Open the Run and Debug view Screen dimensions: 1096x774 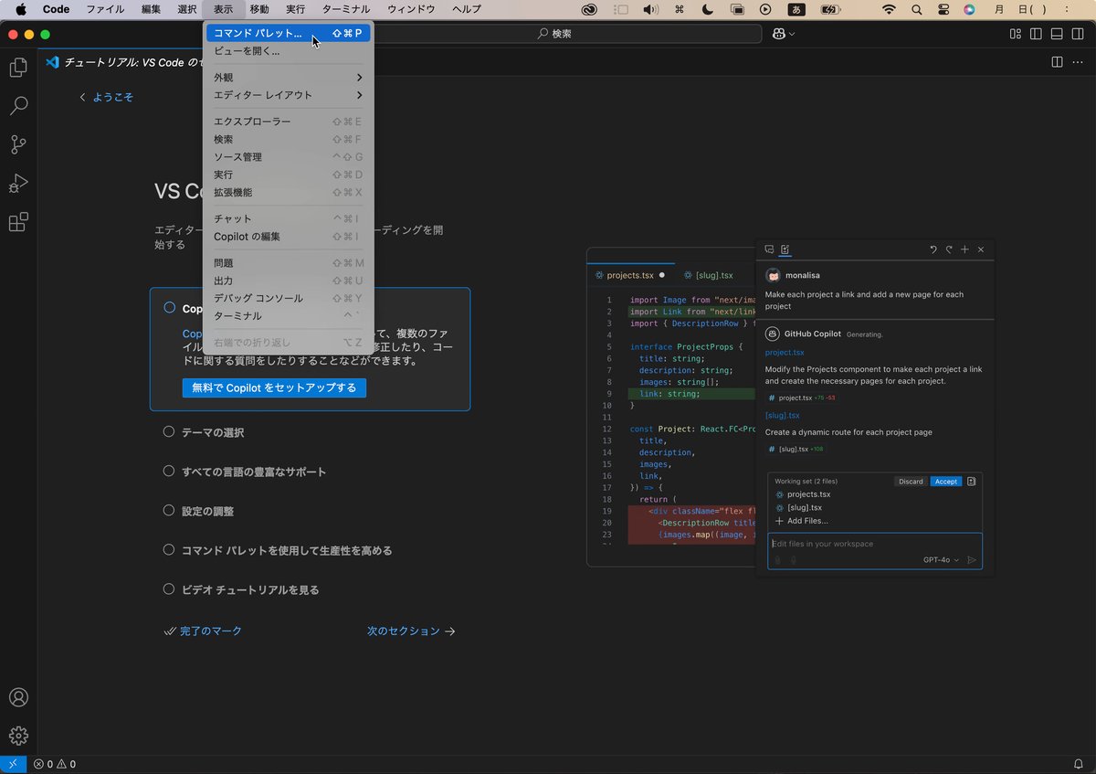pos(18,183)
